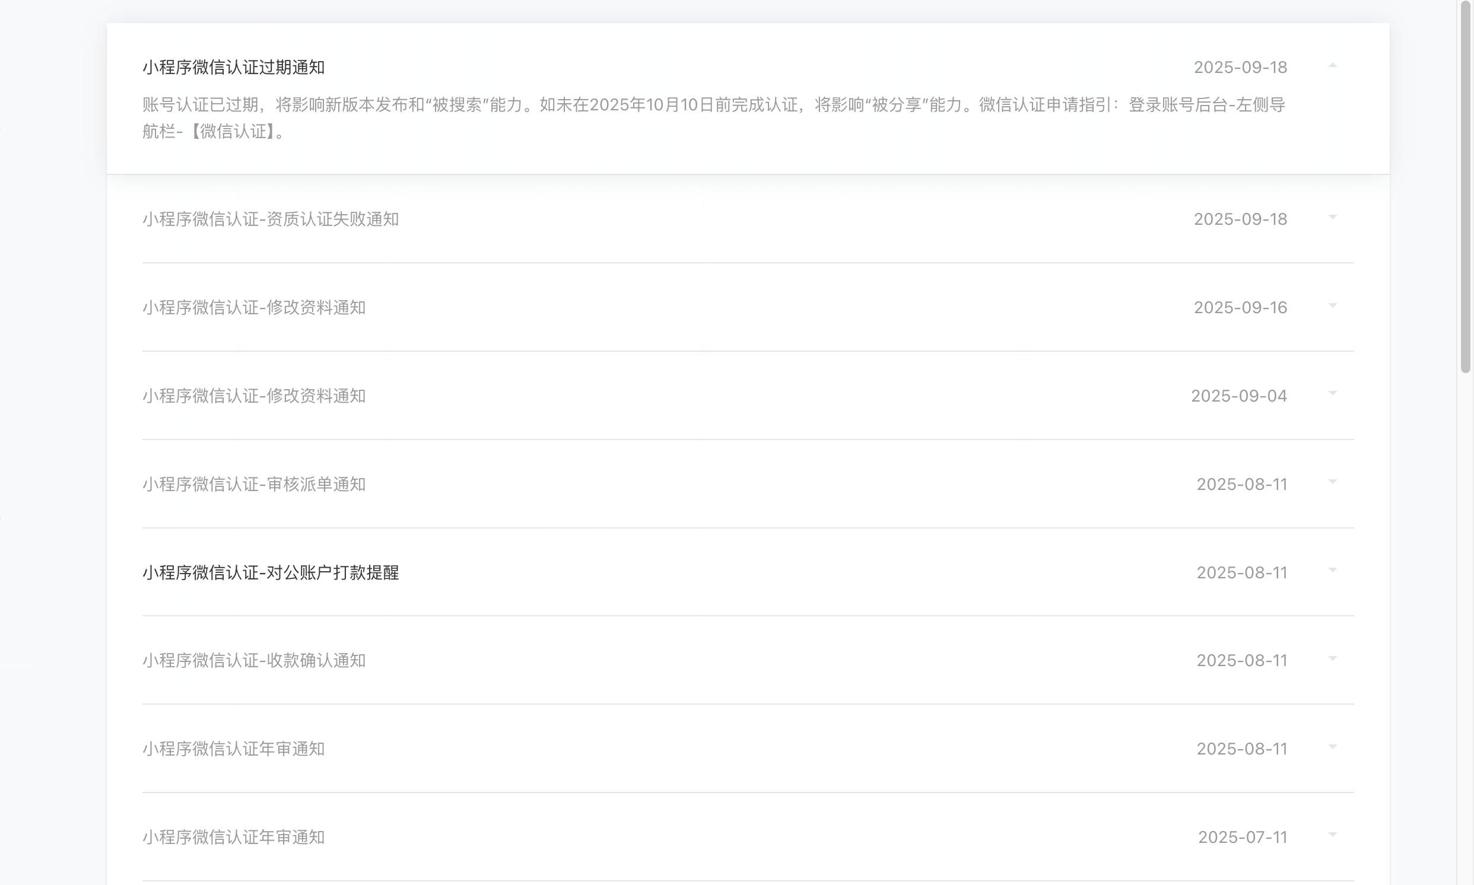Open unread 对公账户打款提醒 message
The width and height of the screenshot is (1474, 885).
coord(270,572)
